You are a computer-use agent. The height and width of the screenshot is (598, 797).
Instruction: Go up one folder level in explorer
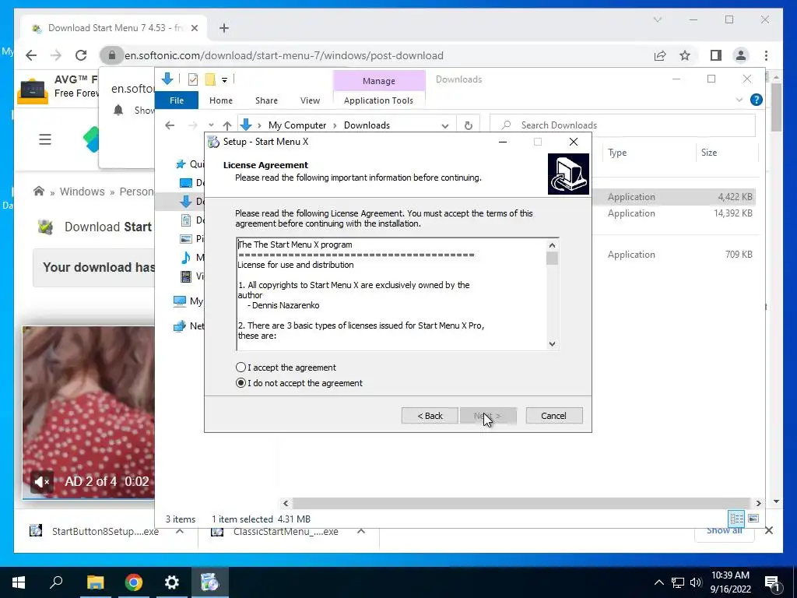(x=227, y=125)
